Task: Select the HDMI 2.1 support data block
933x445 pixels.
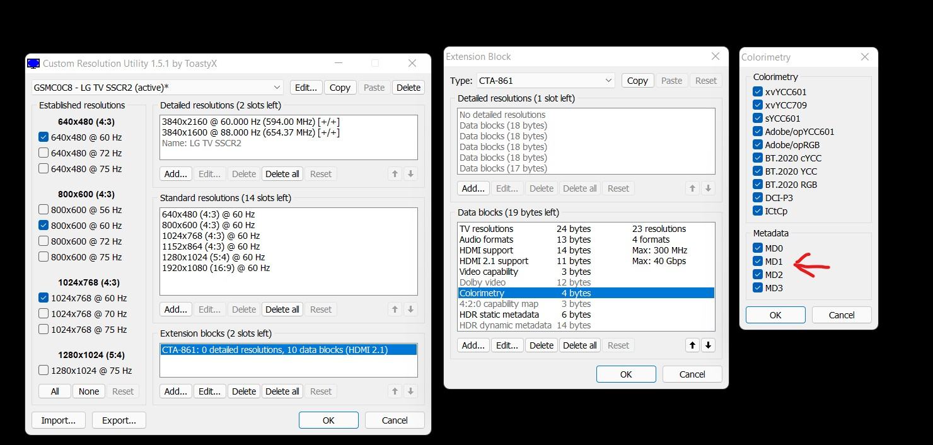Action: pyautogui.click(x=586, y=261)
